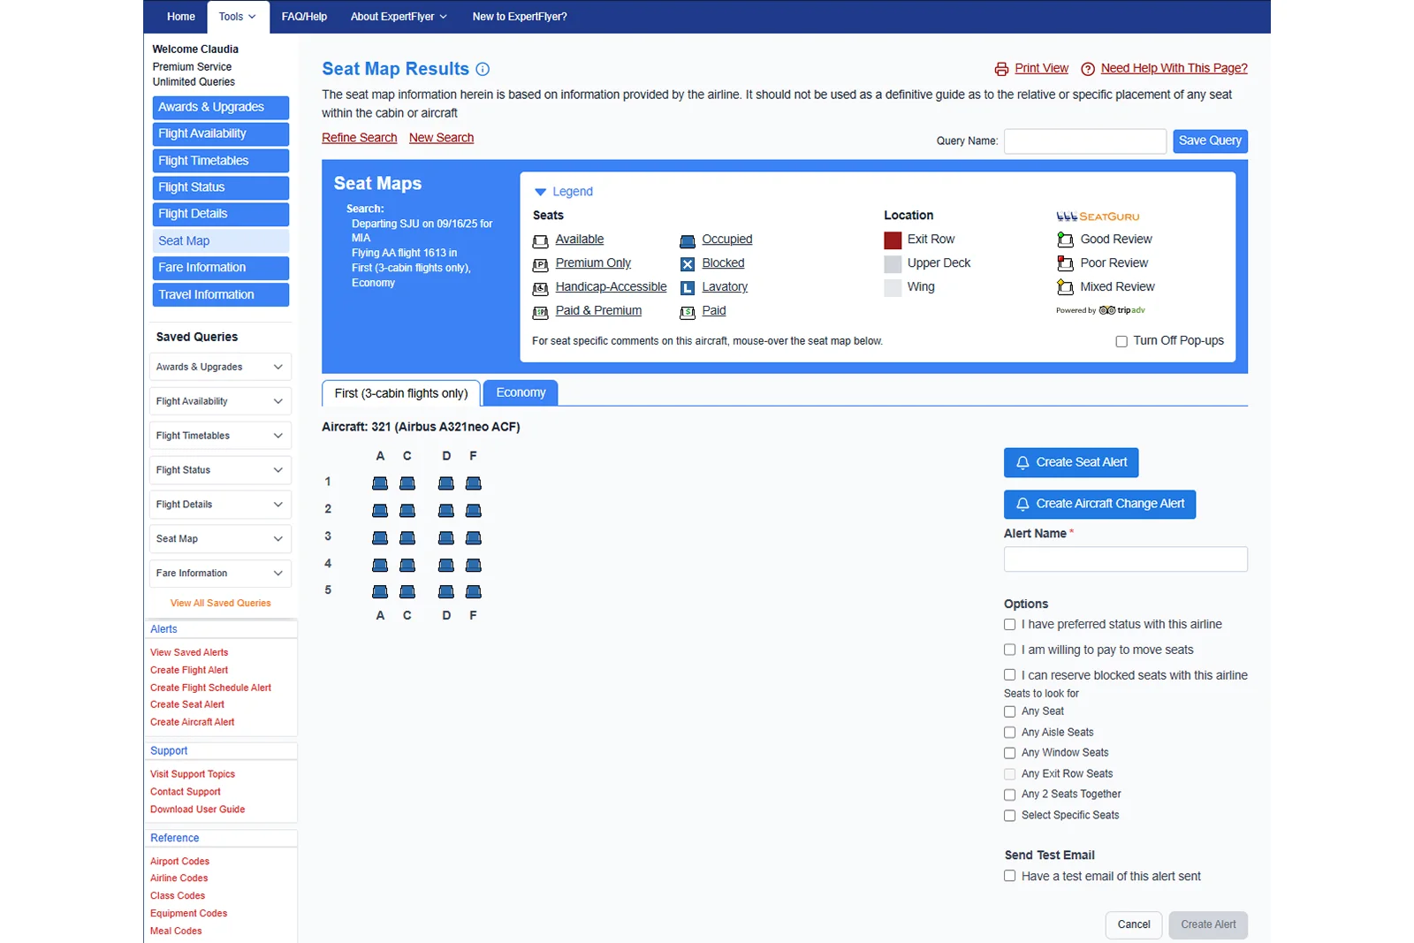This screenshot has width=1414, height=943.
Task: Open Flight Availability in the sidebar menu
Action: click(x=220, y=133)
